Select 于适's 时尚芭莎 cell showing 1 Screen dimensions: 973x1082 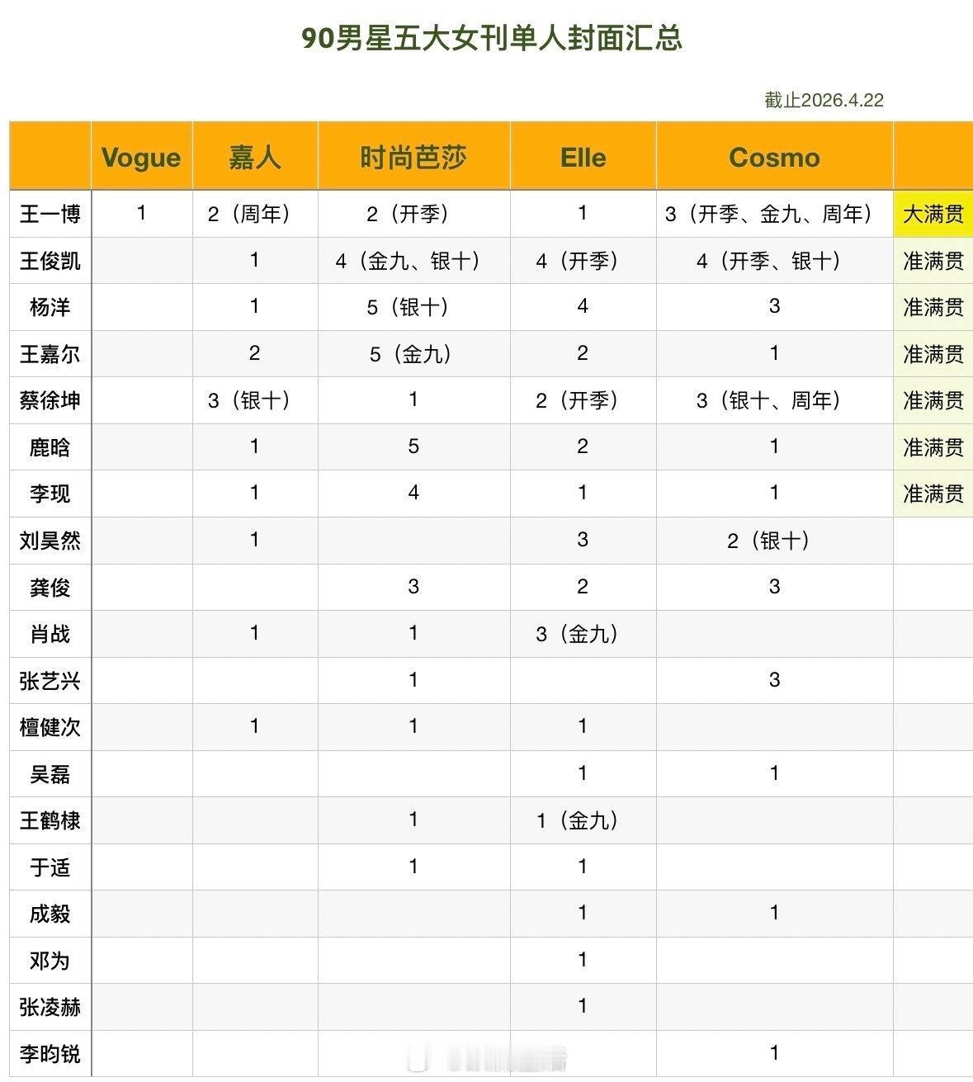[413, 866]
